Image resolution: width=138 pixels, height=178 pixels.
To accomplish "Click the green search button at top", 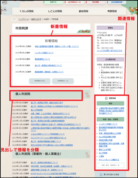I will pyautogui.click(x=53, y=2).
